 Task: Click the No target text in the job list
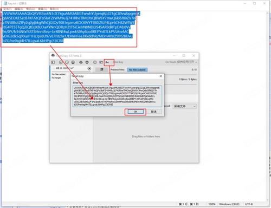coord(56,78)
